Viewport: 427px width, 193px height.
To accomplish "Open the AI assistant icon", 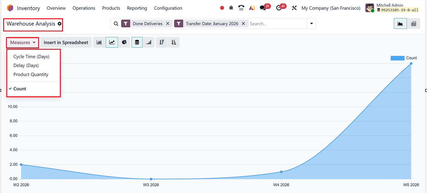I will click(x=252, y=8).
